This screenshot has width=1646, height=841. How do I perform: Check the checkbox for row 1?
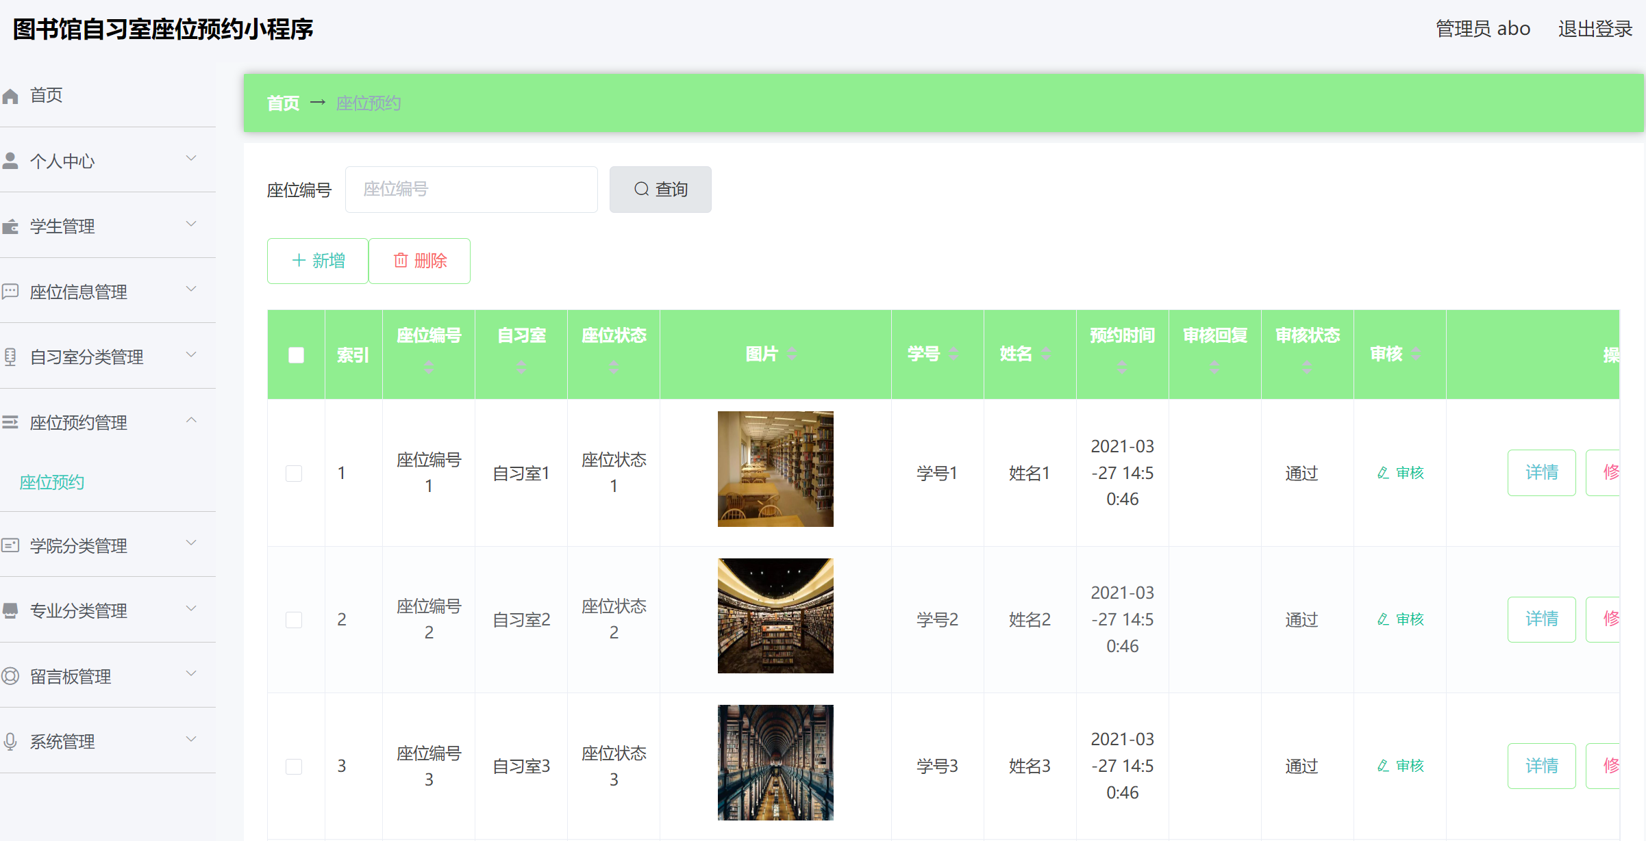[x=294, y=473]
